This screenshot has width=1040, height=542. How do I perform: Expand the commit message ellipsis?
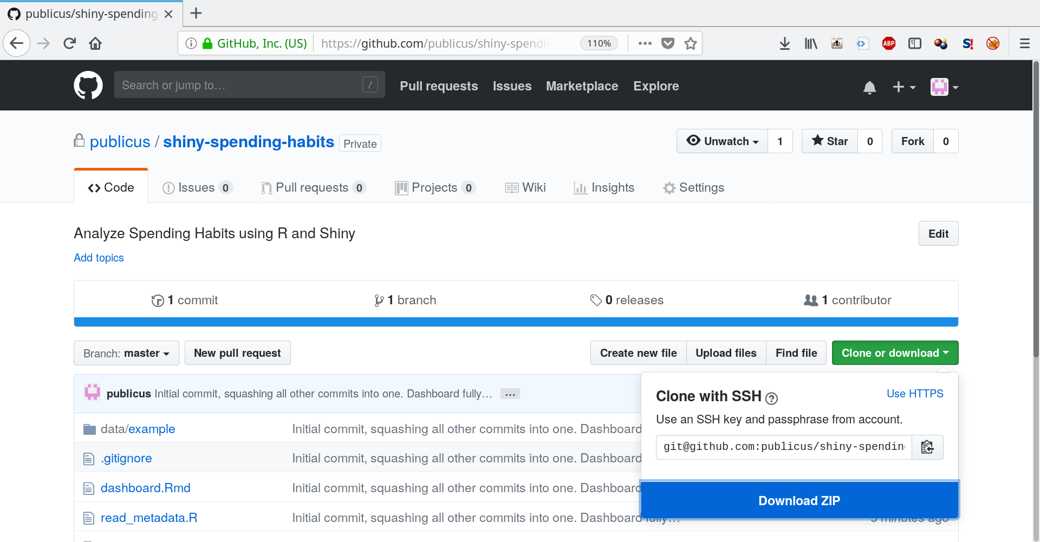[x=510, y=394]
